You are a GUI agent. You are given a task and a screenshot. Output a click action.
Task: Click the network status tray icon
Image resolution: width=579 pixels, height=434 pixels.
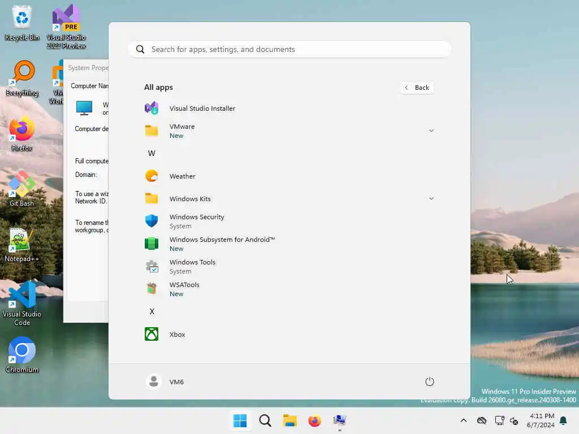(500, 420)
